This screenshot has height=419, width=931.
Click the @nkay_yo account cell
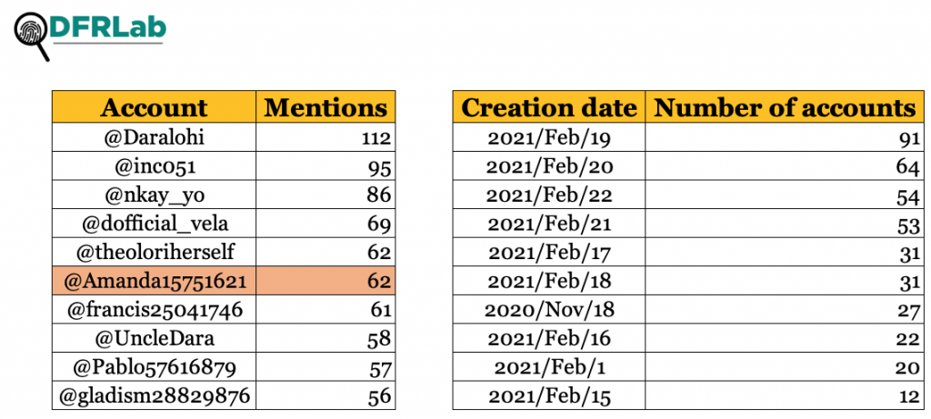click(154, 195)
